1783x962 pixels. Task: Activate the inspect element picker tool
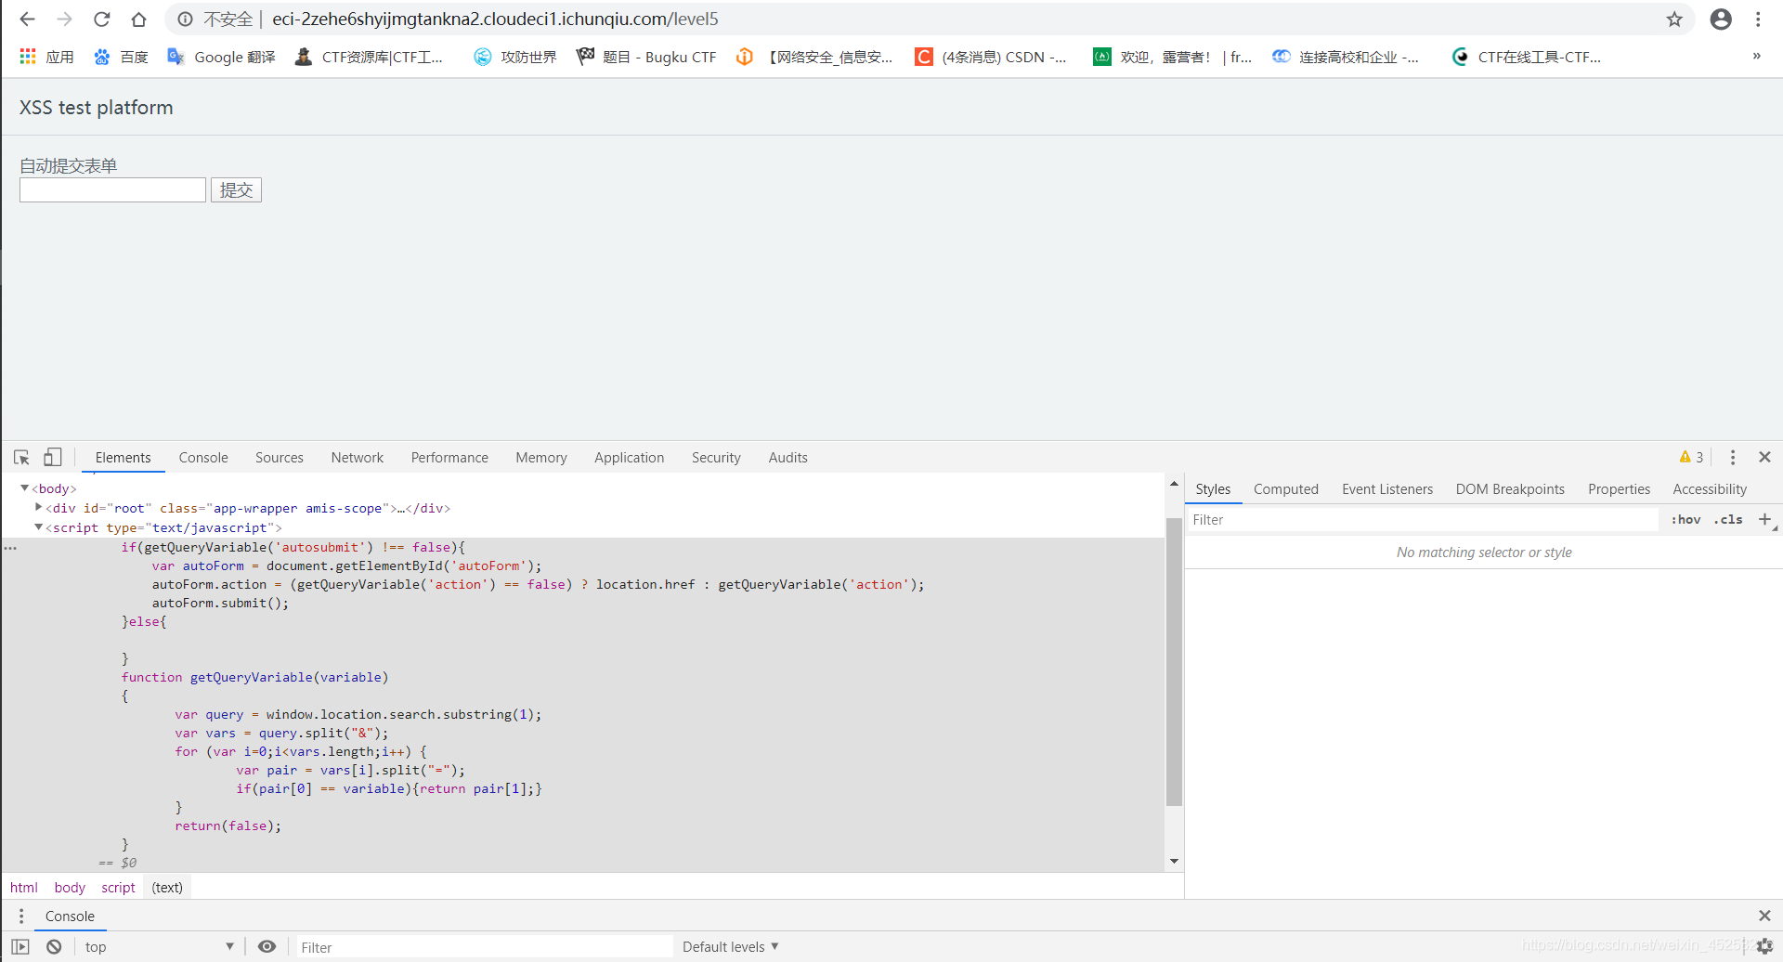coord(21,457)
